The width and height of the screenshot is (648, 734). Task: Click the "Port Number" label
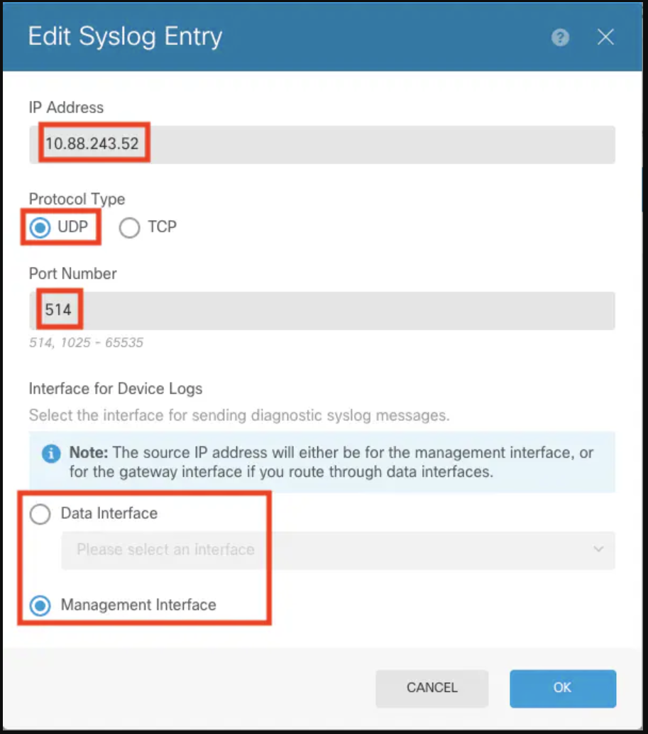coord(72,273)
